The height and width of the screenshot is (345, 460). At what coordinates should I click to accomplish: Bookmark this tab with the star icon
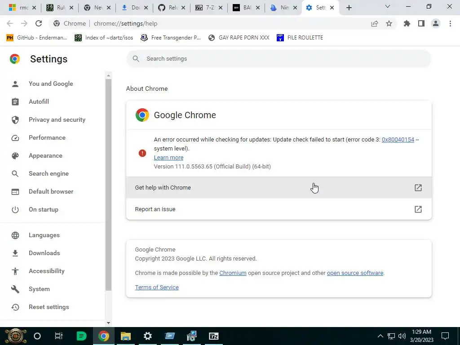point(389,23)
